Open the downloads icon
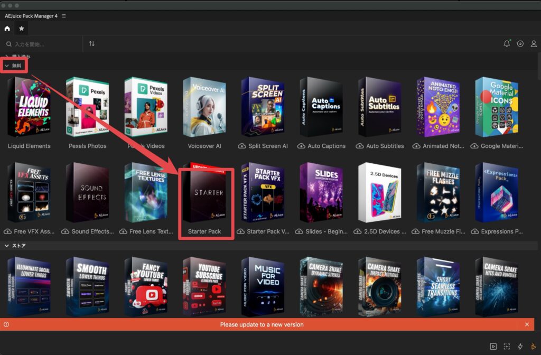The width and height of the screenshot is (541, 355). point(520,44)
